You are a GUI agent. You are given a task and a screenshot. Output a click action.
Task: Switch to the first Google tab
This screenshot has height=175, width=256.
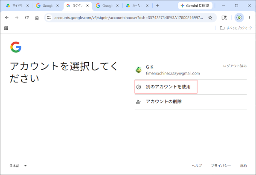[47, 6]
